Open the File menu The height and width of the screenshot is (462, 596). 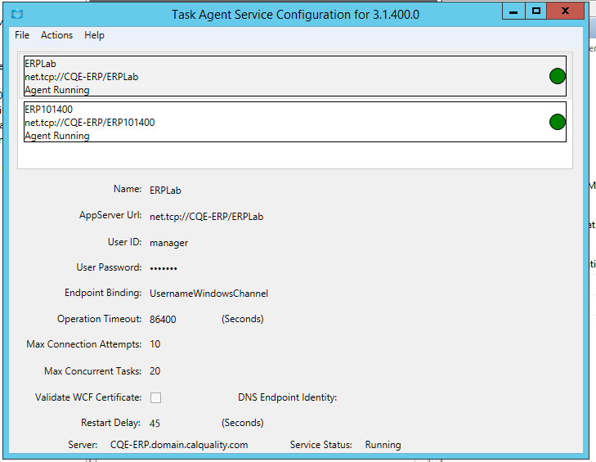point(22,35)
